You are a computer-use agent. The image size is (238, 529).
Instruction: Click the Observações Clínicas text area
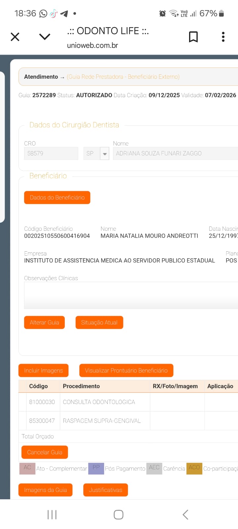tap(131, 295)
